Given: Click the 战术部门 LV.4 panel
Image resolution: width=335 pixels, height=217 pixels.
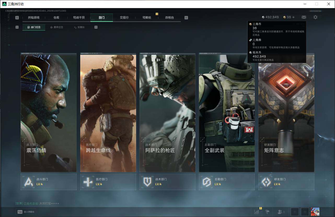Looking at the screenshot, I should [168, 182].
